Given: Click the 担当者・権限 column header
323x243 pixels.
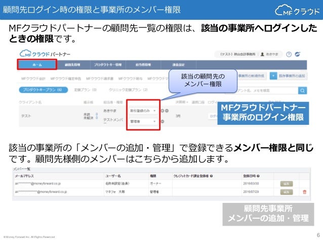Looking at the screenshot, I should coord(113,102).
